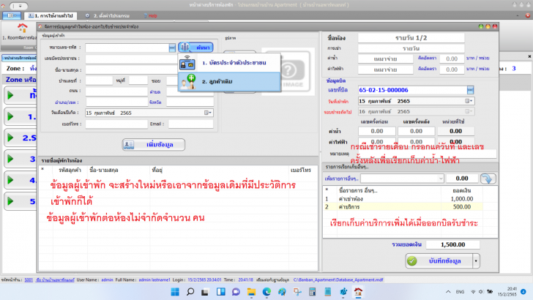This screenshot has height=300, width=533.
Task: Open Microsoft Edge from taskbar
Action: pyautogui.click(x=266, y=292)
